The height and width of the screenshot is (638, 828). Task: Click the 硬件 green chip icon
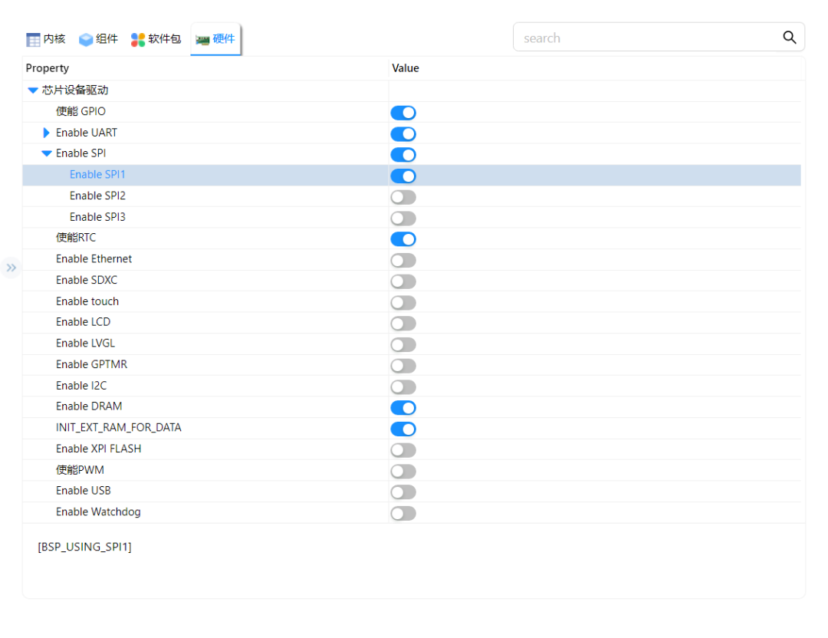tap(202, 38)
